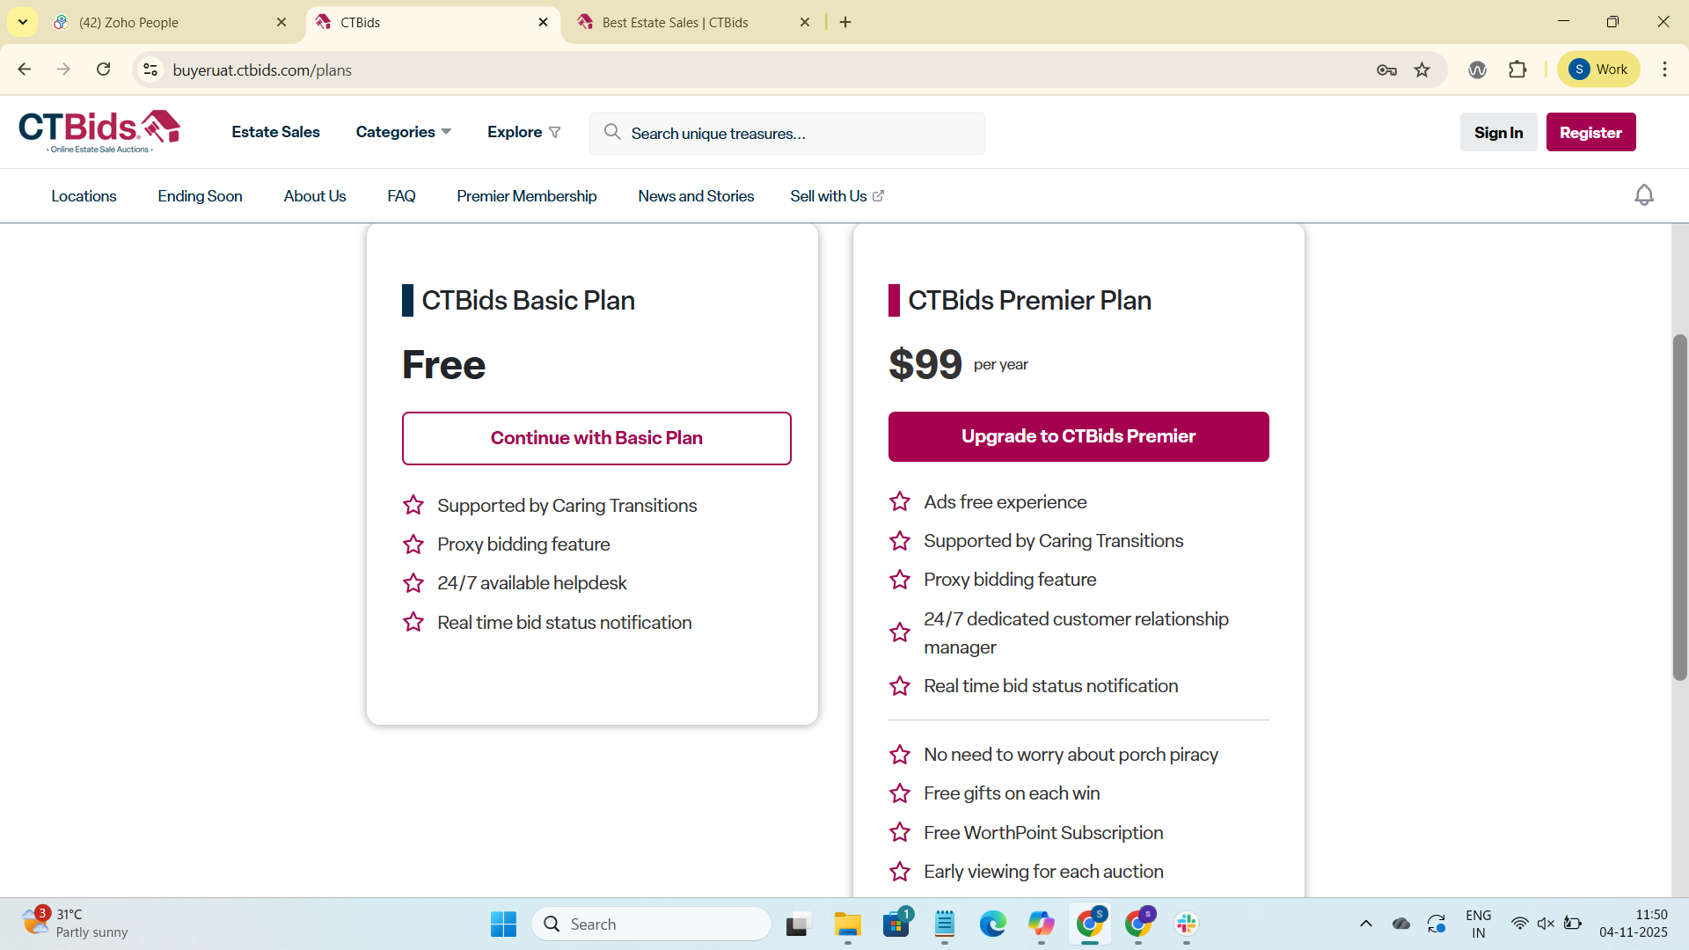
Task: Open the Explore filter dropdown
Action: click(523, 132)
